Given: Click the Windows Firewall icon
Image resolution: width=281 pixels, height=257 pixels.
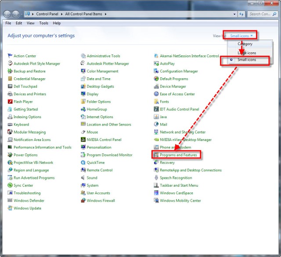Looking at the screenshot, I should tap(83, 201).
